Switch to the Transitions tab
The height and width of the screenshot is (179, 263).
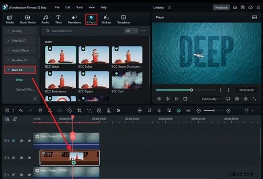click(75, 20)
